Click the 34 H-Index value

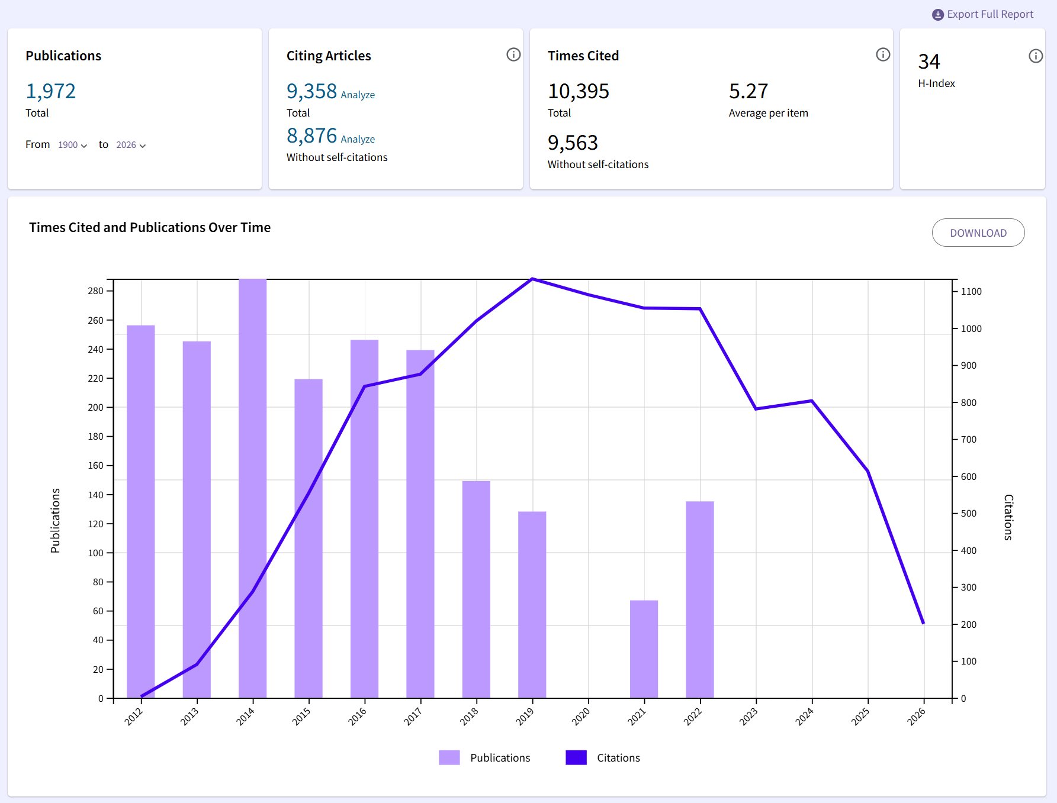pos(929,62)
